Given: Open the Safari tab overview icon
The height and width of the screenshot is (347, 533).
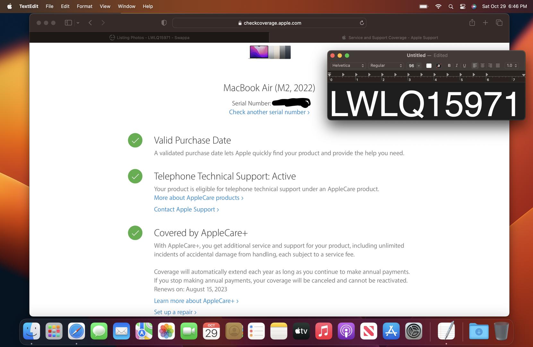Looking at the screenshot, I should (499, 23).
